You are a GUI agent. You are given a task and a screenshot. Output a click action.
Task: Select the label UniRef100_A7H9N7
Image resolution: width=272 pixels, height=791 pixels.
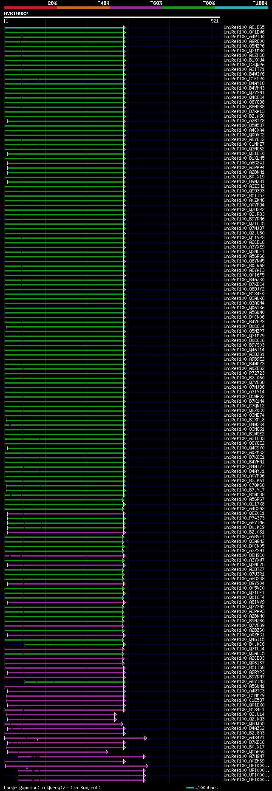point(244,756)
